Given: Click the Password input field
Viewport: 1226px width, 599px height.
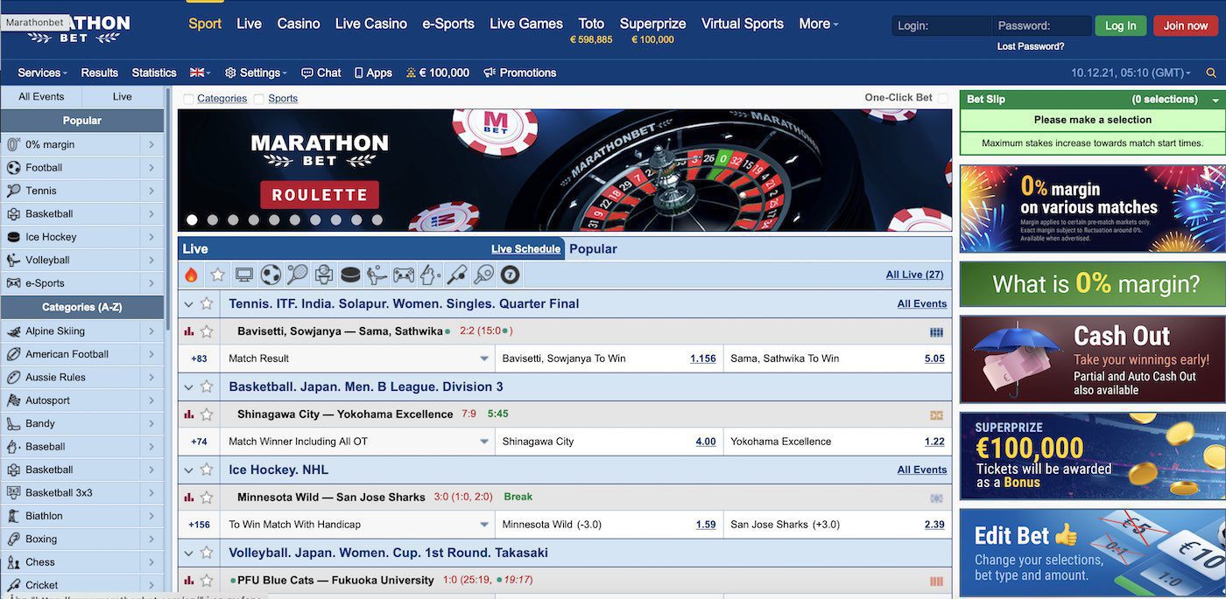Looking at the screenshot, I should point(1042,25).
